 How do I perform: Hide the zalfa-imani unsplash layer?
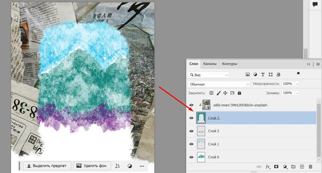(191, 105)
